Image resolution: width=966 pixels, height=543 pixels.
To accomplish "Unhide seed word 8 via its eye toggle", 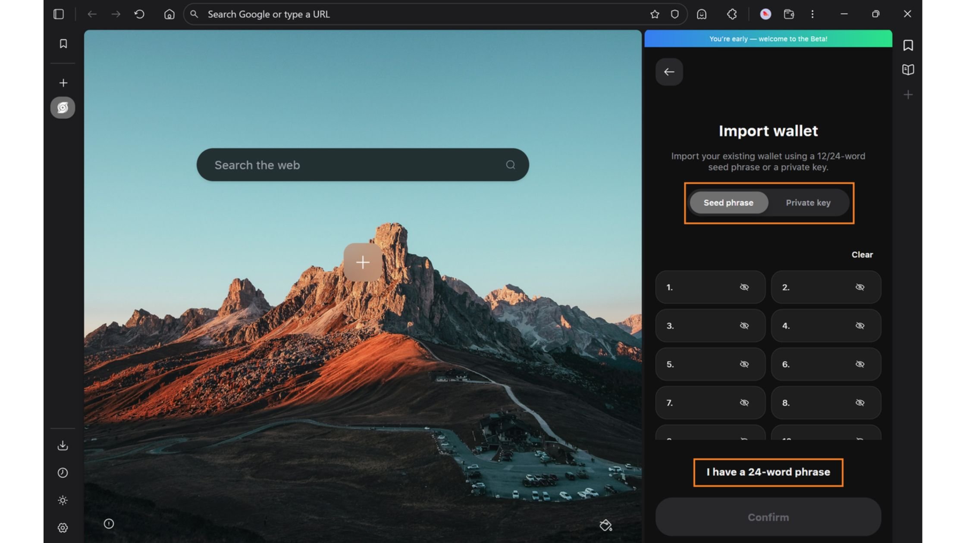I will point(860,403).
